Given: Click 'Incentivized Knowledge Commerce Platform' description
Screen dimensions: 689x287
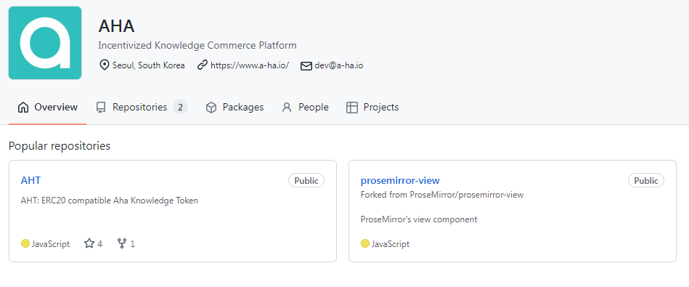Looking at the screenshot, I should (197, 45).
